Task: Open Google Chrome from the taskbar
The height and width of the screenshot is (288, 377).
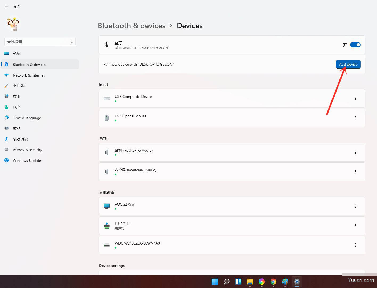Action: click(x=273, y=282)
